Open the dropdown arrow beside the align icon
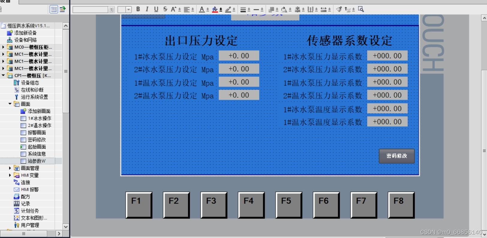The width and height of the screenshot is (487, 238). click(303, 10)
